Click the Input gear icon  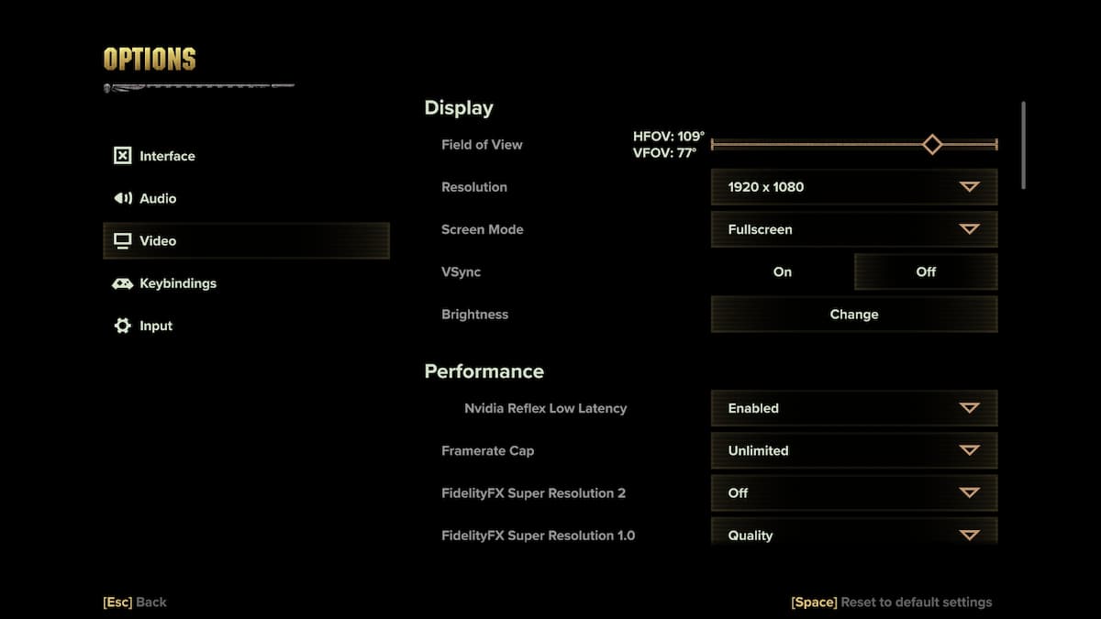pyautogui.click(x=122, y=326)
